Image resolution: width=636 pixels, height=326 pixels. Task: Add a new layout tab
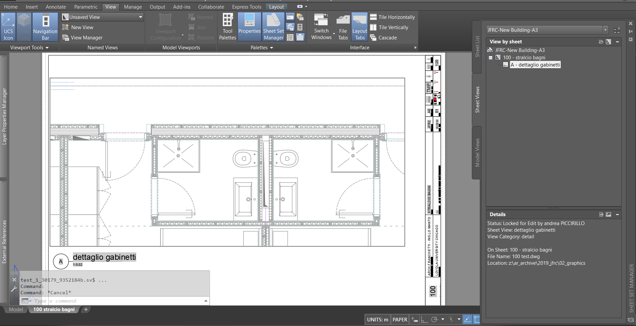coord(86,309)
